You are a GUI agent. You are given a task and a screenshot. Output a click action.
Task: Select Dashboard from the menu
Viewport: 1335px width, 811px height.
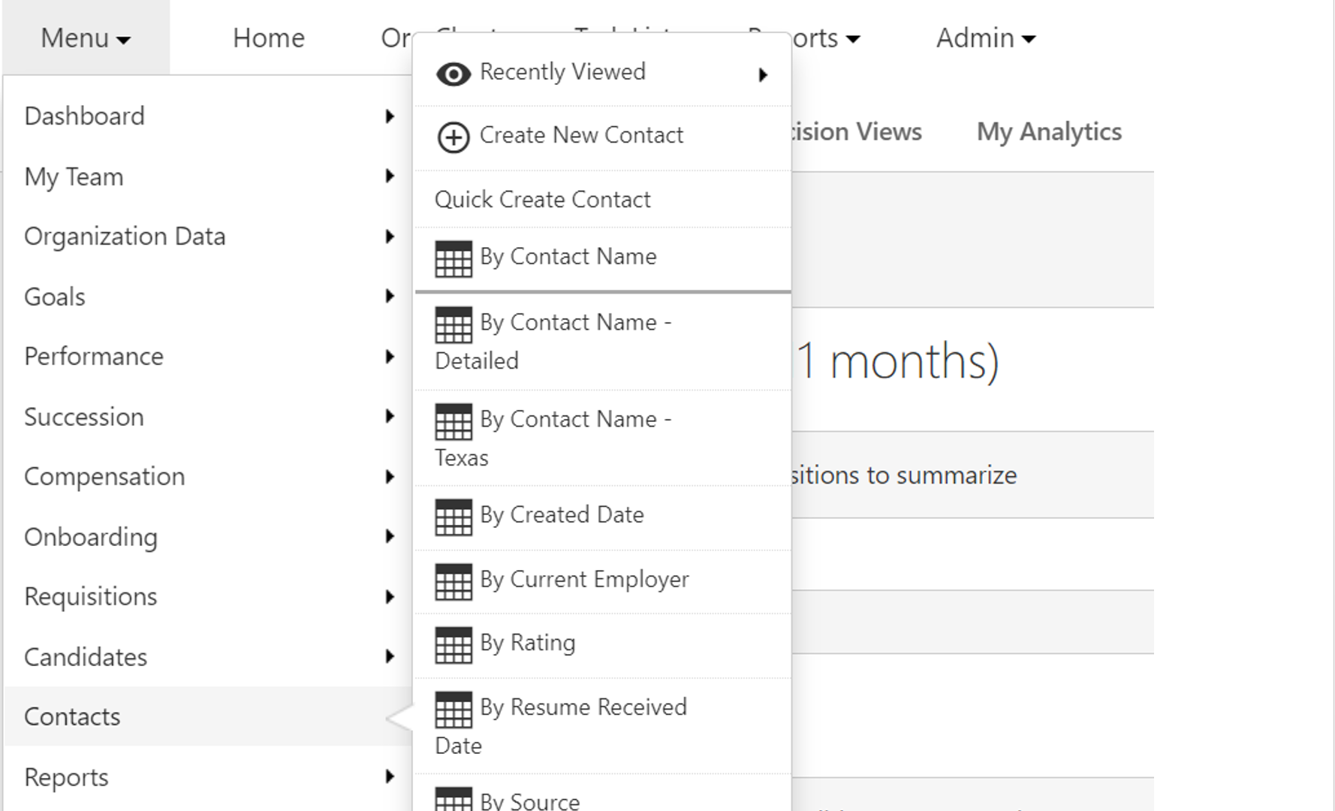coord(209,116)
